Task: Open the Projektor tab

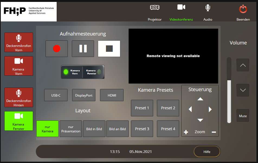Action: point(155,12)
